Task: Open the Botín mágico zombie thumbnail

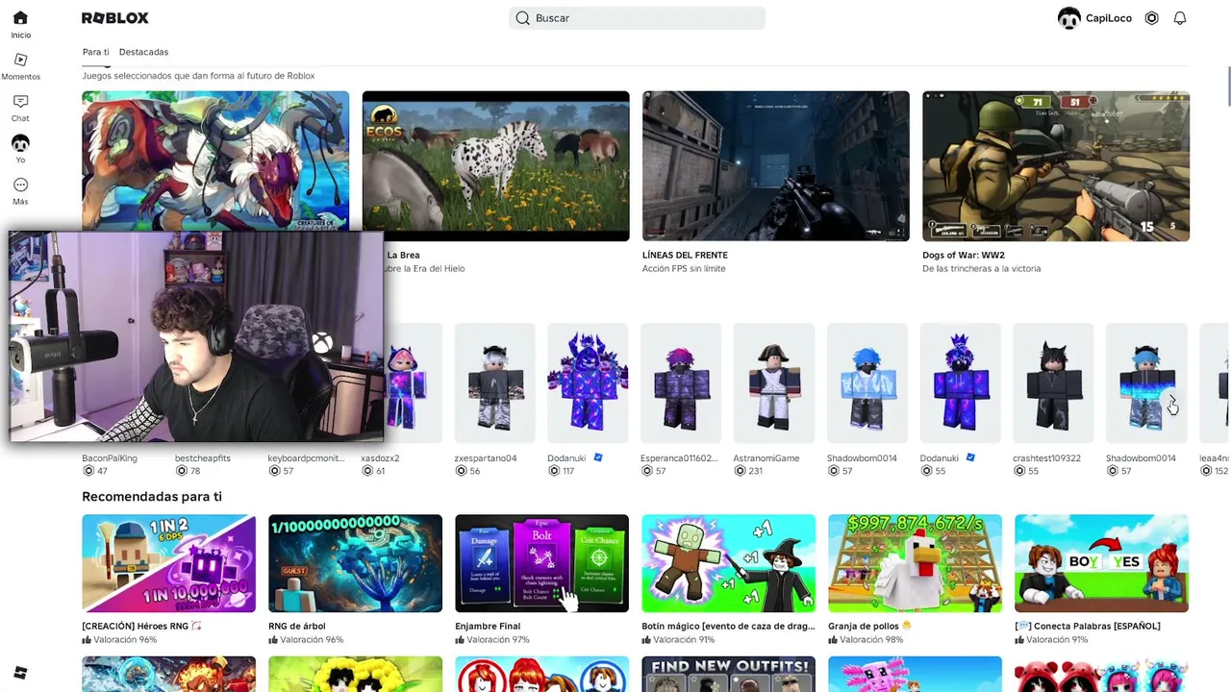Action: click(x=728, y=563)
